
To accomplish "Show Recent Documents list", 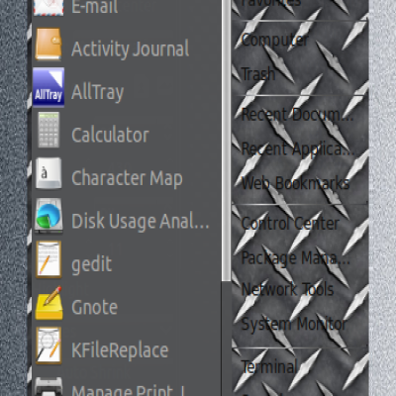I will click(x=297, y=115).
